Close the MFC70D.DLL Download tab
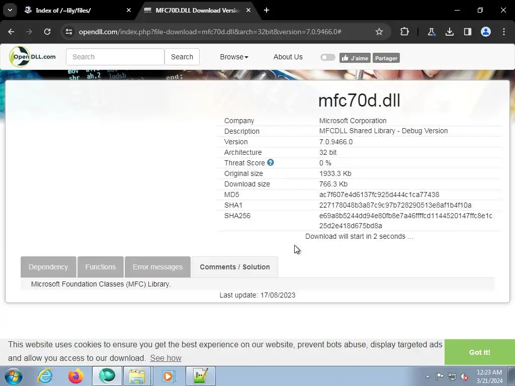The image size is (515, 386). pos(248,10)
